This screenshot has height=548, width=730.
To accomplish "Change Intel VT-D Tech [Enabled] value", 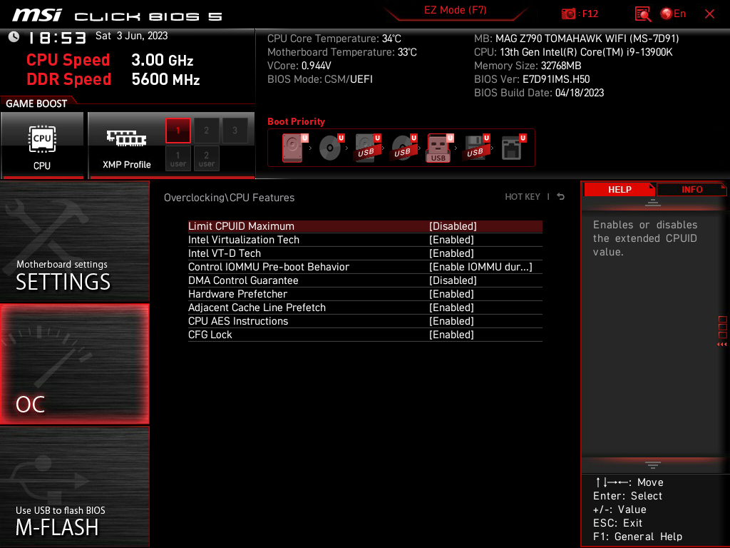I will (x=451, y=253).
